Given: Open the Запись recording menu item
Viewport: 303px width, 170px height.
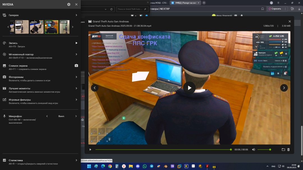Looking at the screenshot, I should coord(13,43).
